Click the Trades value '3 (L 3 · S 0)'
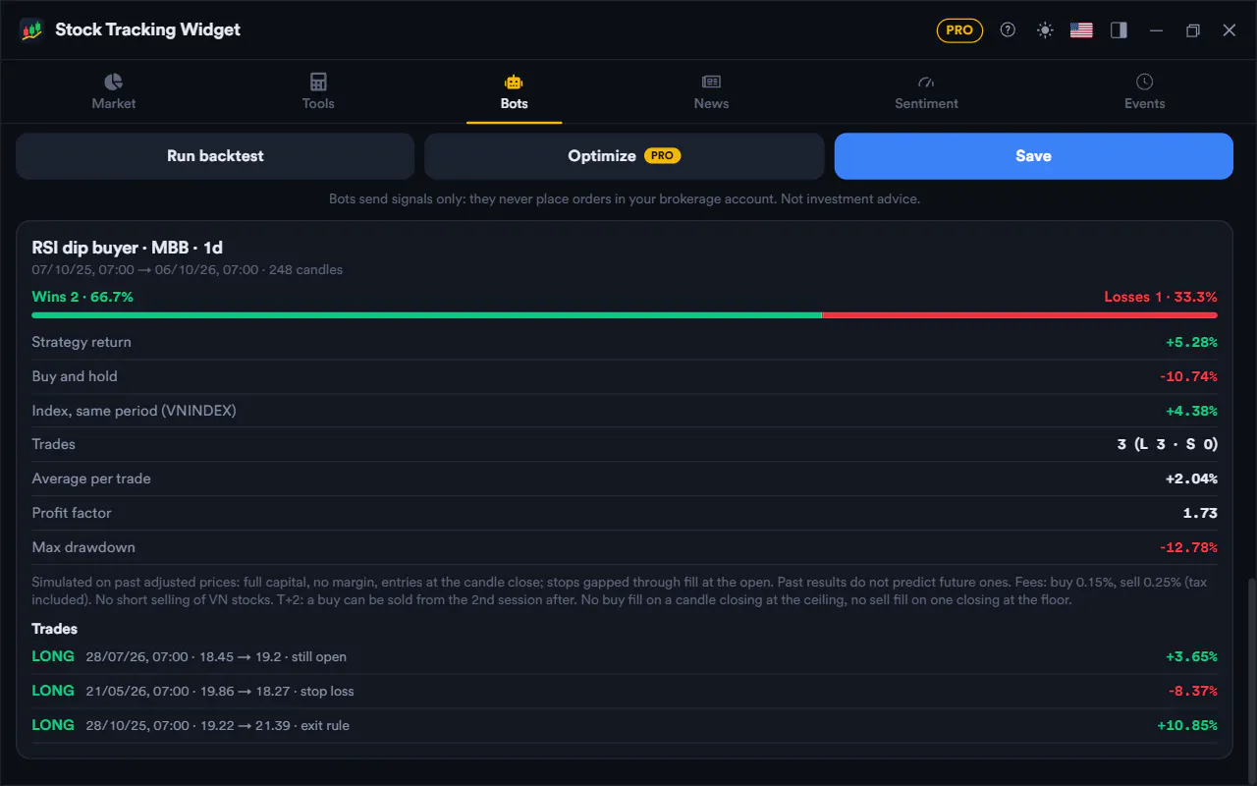1257x786 pixels. [1168, 444]
